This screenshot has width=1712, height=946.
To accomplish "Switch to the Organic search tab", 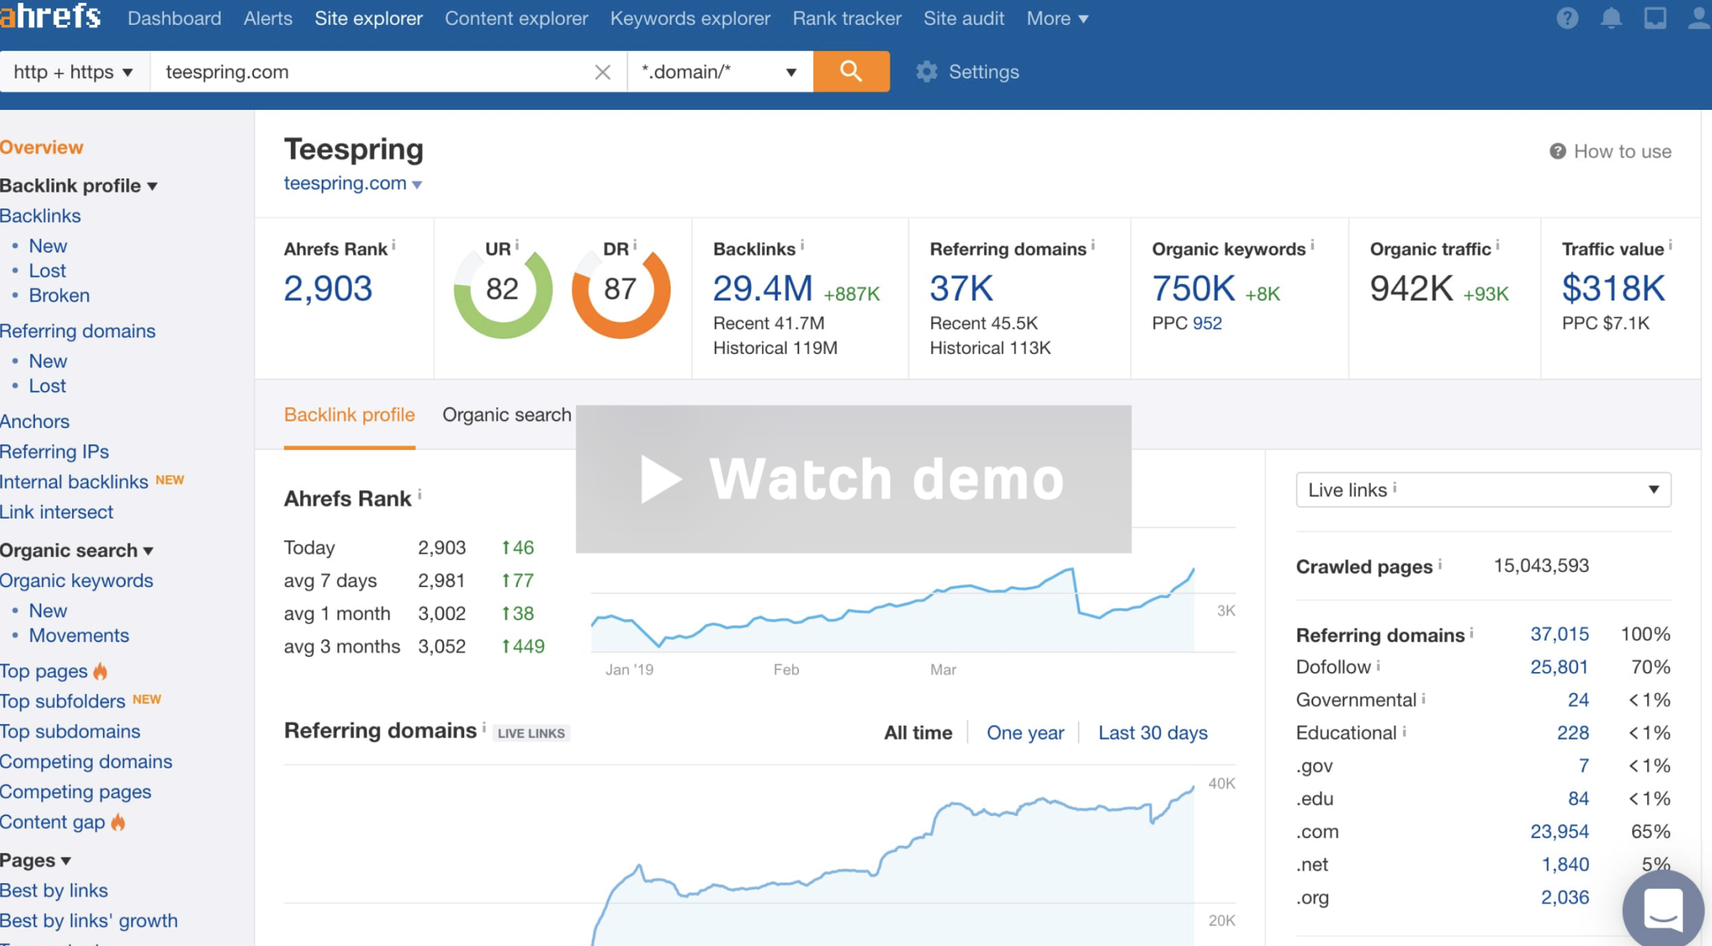I will (506, 414).
